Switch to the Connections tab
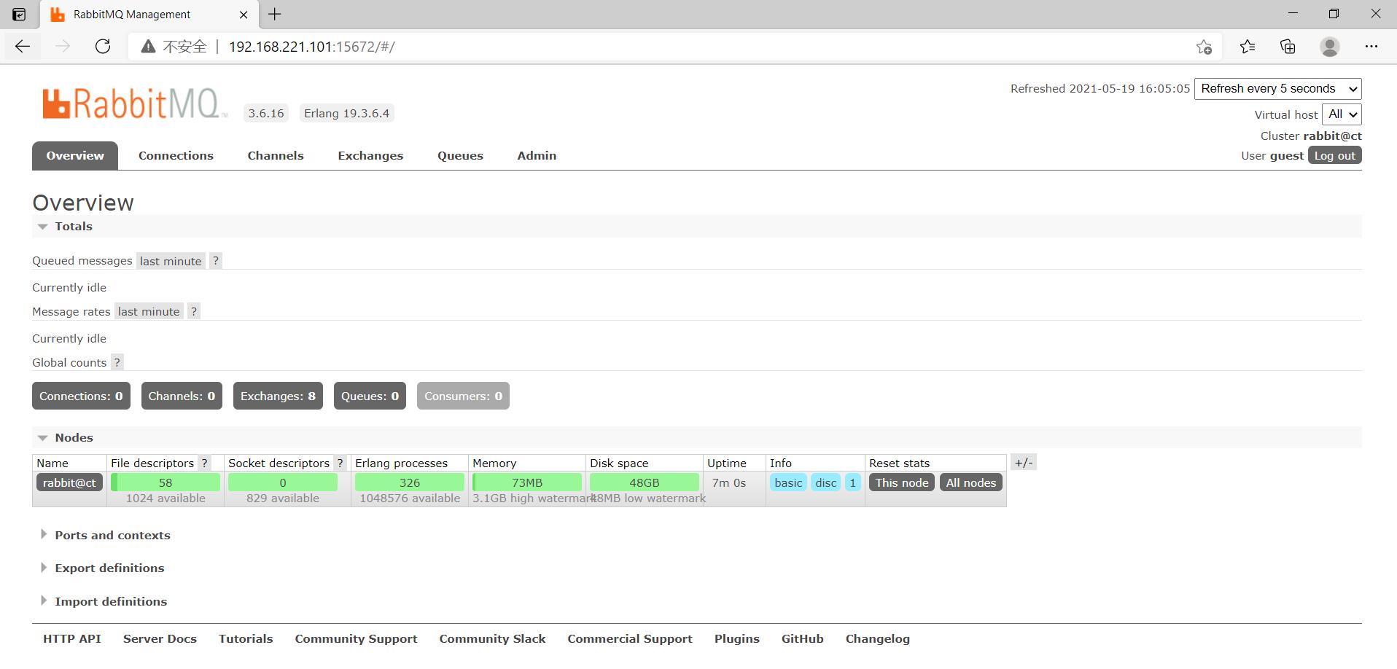This screenshot has height=669, width=1397. [x=176, y=156]
